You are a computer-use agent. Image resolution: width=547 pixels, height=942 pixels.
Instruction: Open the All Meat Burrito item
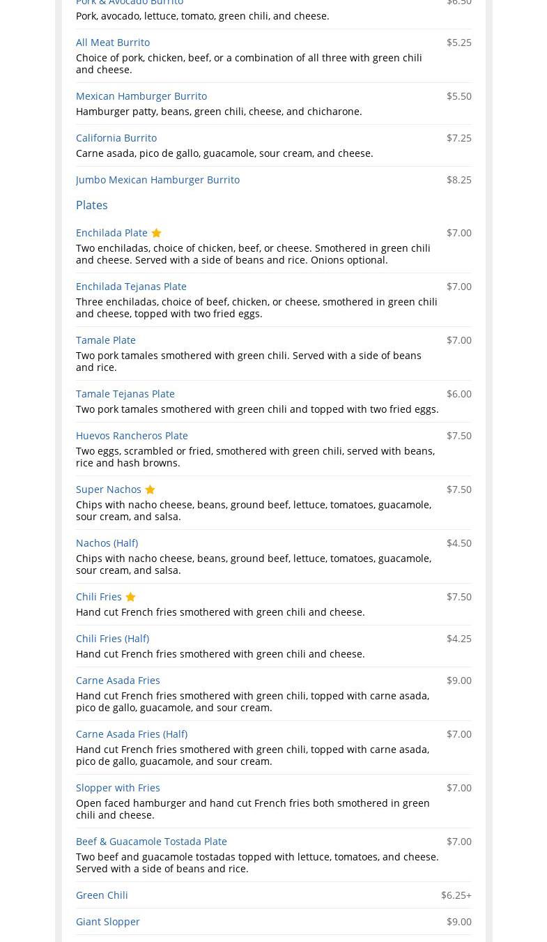(x=113, y=43)
